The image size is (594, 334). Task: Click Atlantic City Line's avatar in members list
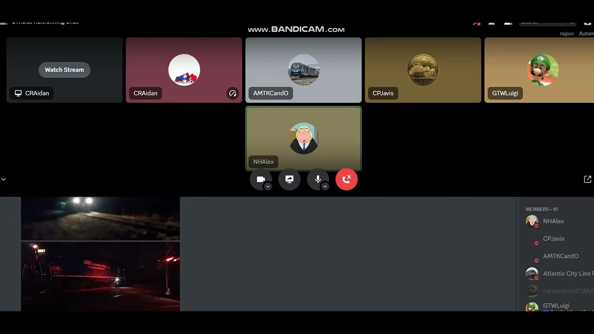click(x=532, y=274)
